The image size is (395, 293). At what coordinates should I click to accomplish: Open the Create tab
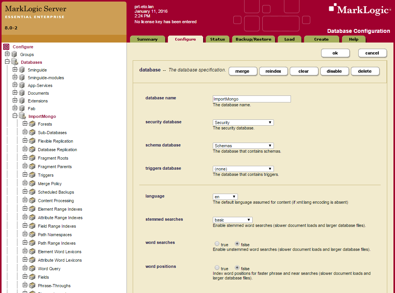tap(321, 39)
